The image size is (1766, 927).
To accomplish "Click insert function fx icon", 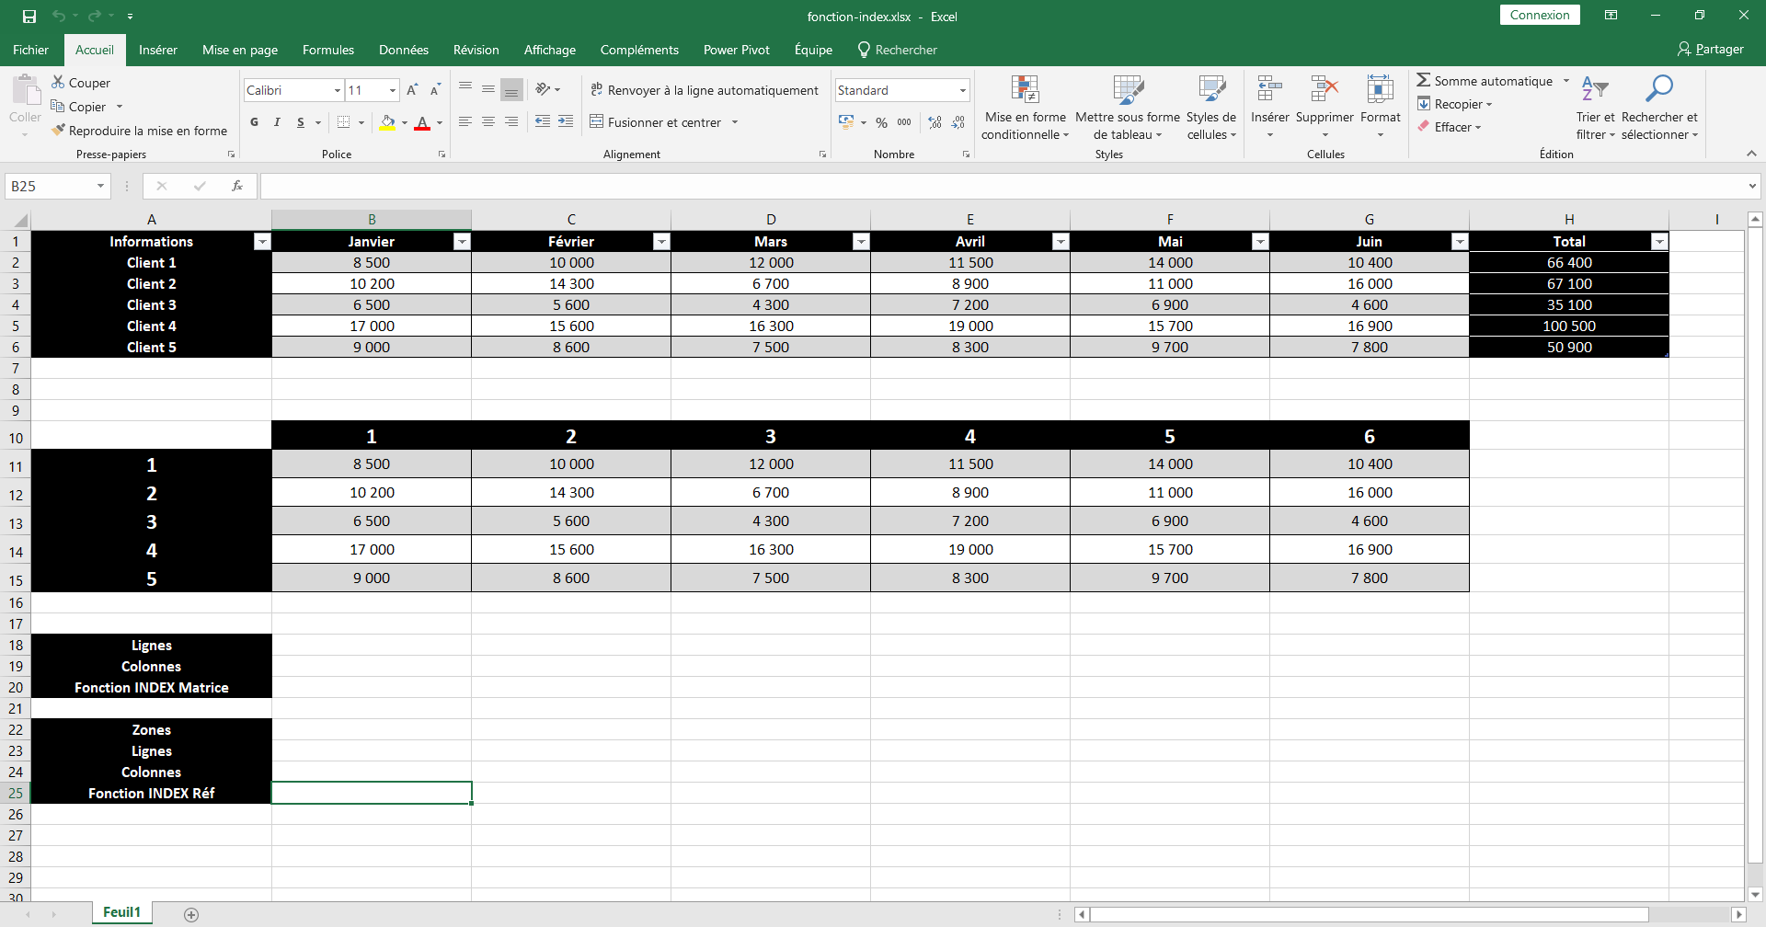I will [237, 186].
